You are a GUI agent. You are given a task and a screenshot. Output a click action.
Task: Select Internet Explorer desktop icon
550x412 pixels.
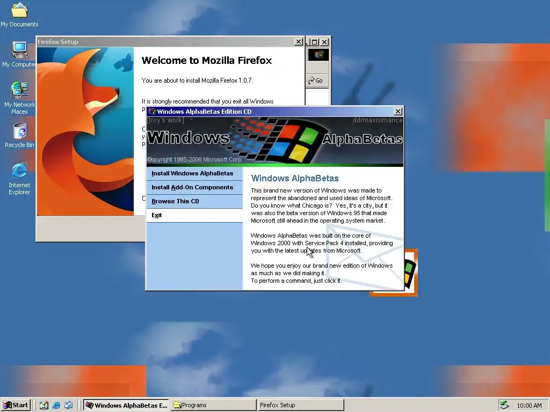coord(19,178)
